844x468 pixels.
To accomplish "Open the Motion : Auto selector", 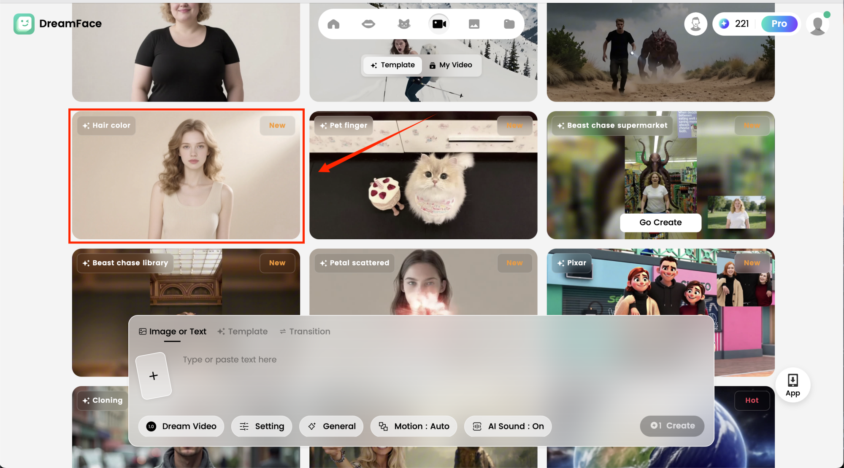I will (414, 426).
